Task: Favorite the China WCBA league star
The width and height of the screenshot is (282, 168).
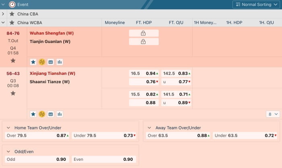Action: [x=12, y=23]
